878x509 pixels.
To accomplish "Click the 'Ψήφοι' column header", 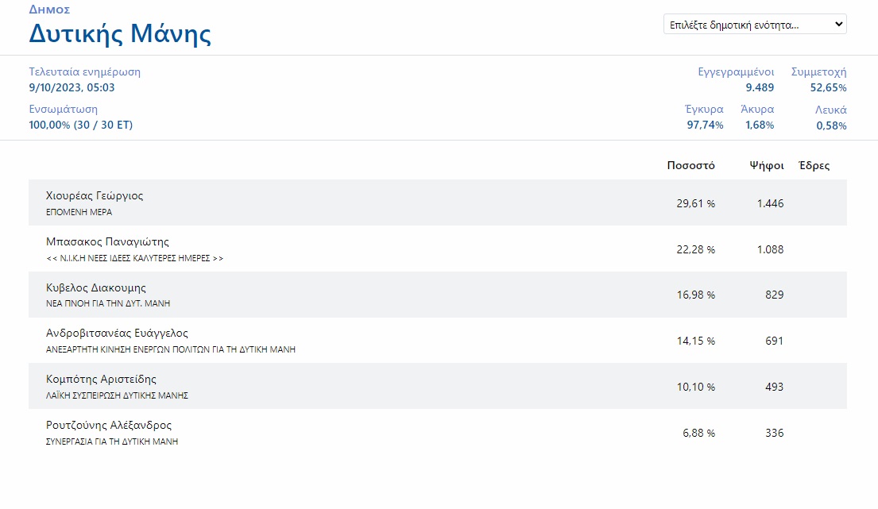I will pyautogui.click(x=766, y=166).
